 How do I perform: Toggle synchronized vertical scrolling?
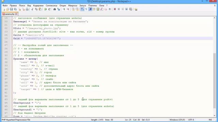coord(73,9)
